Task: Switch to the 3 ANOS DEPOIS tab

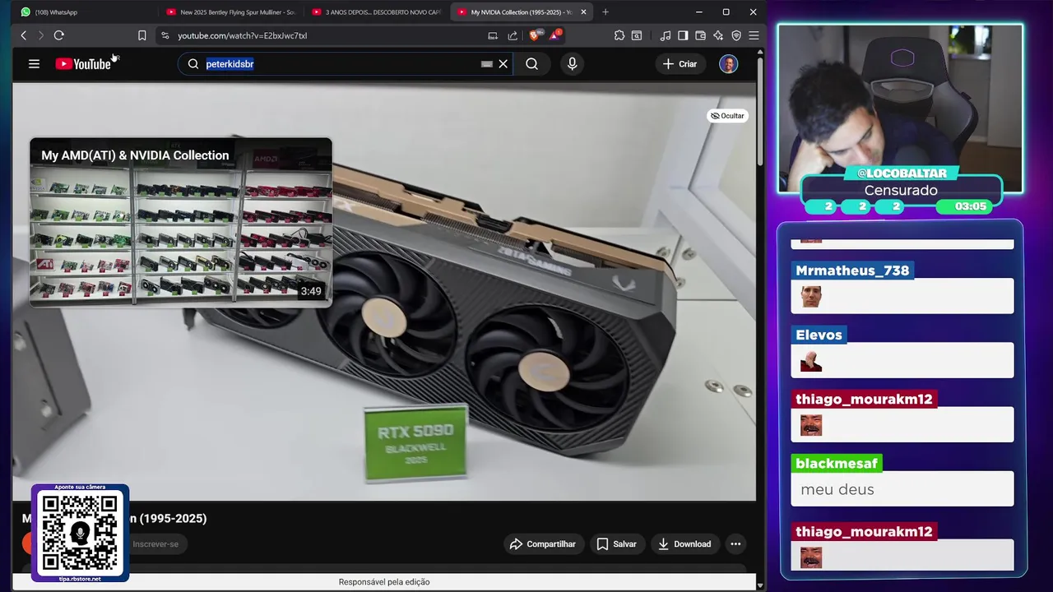Action: [x=377, y=12]
